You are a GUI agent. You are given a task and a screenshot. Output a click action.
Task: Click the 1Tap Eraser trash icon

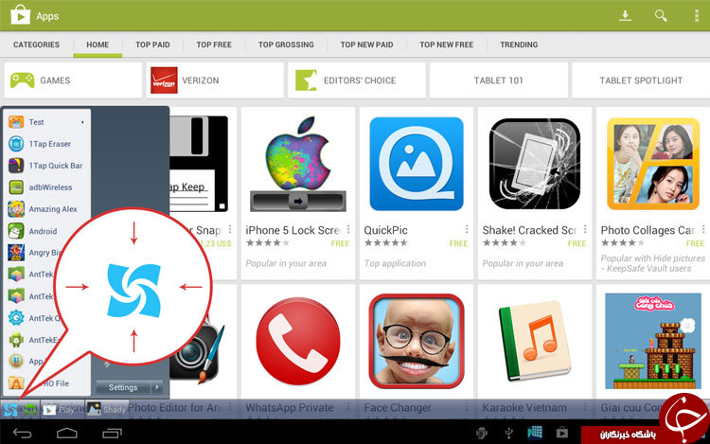(x=16, y=144)
